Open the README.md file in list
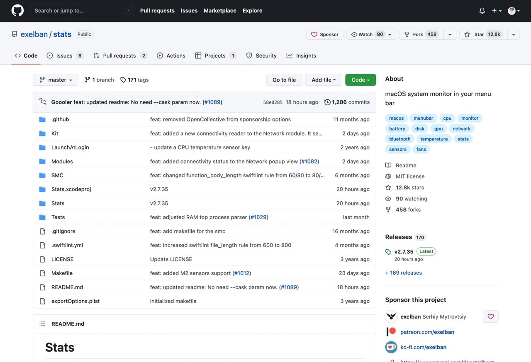Image resolution: width=531 pixels, height=362 pixels. pos(67,287)
